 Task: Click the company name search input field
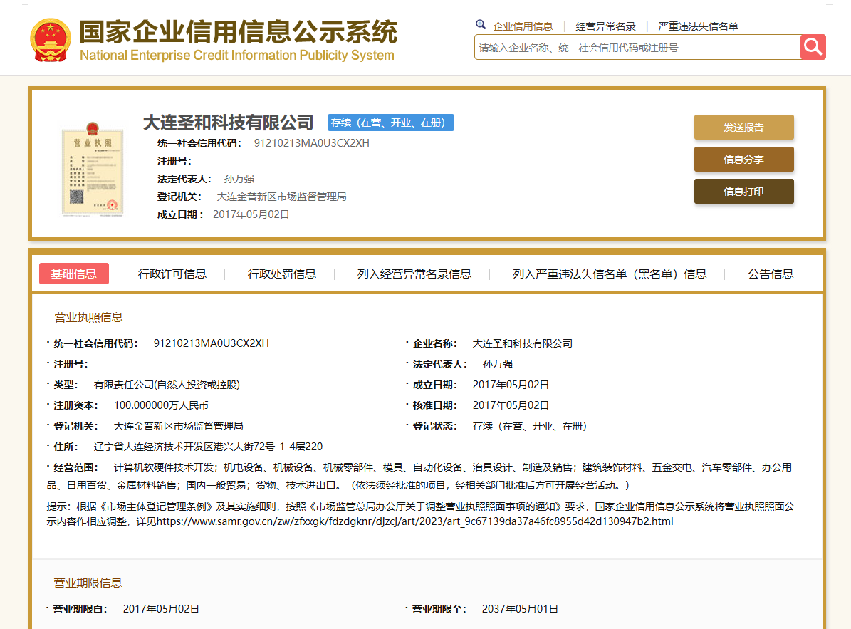pos(637,48)
